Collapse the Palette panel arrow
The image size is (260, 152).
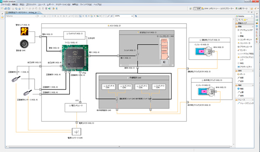252,16
